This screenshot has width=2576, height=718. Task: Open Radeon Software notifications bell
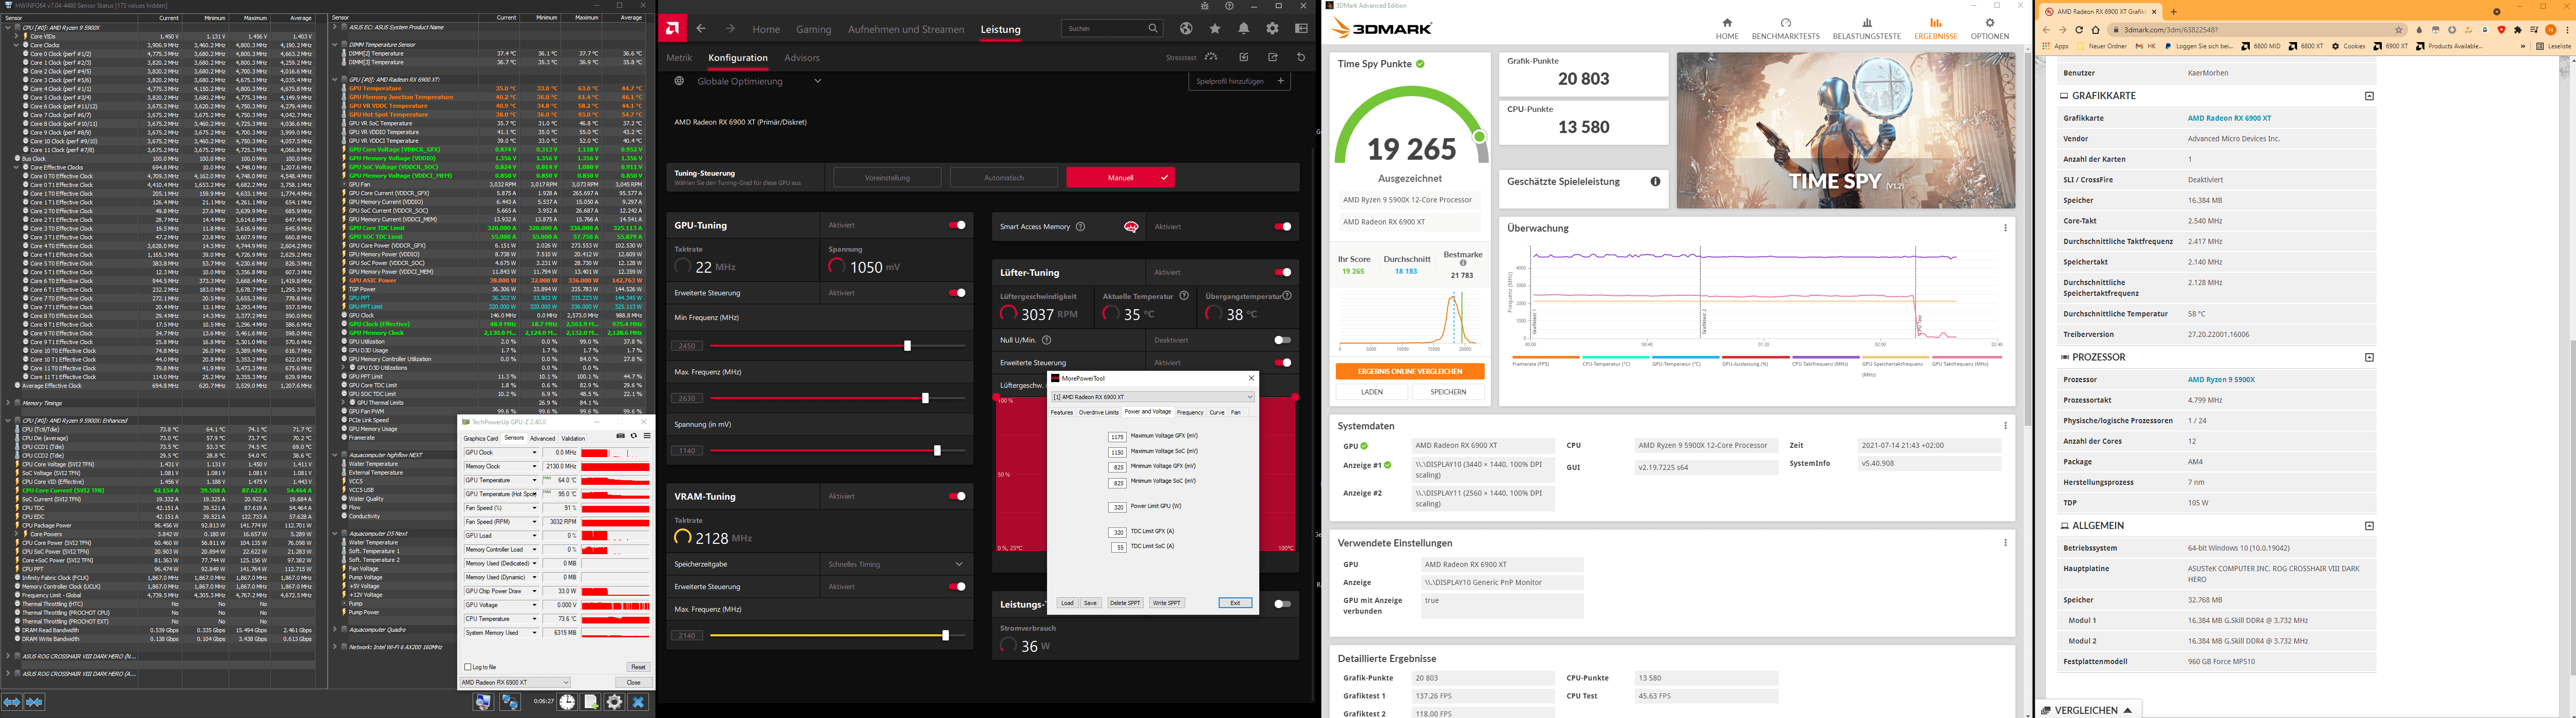[1244, 29]
